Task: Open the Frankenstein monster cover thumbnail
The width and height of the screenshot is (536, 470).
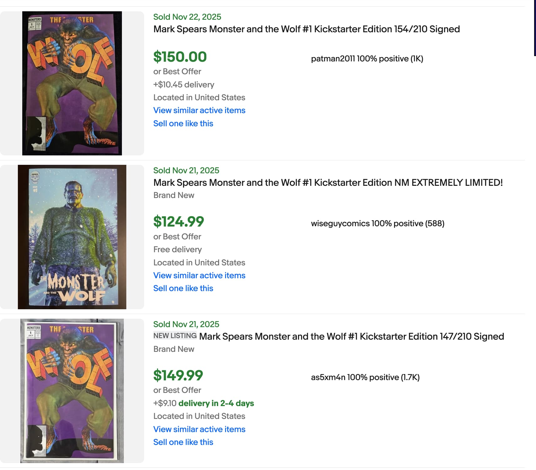Action: click(72, 237)
